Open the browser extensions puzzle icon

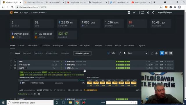click(175, 7)
